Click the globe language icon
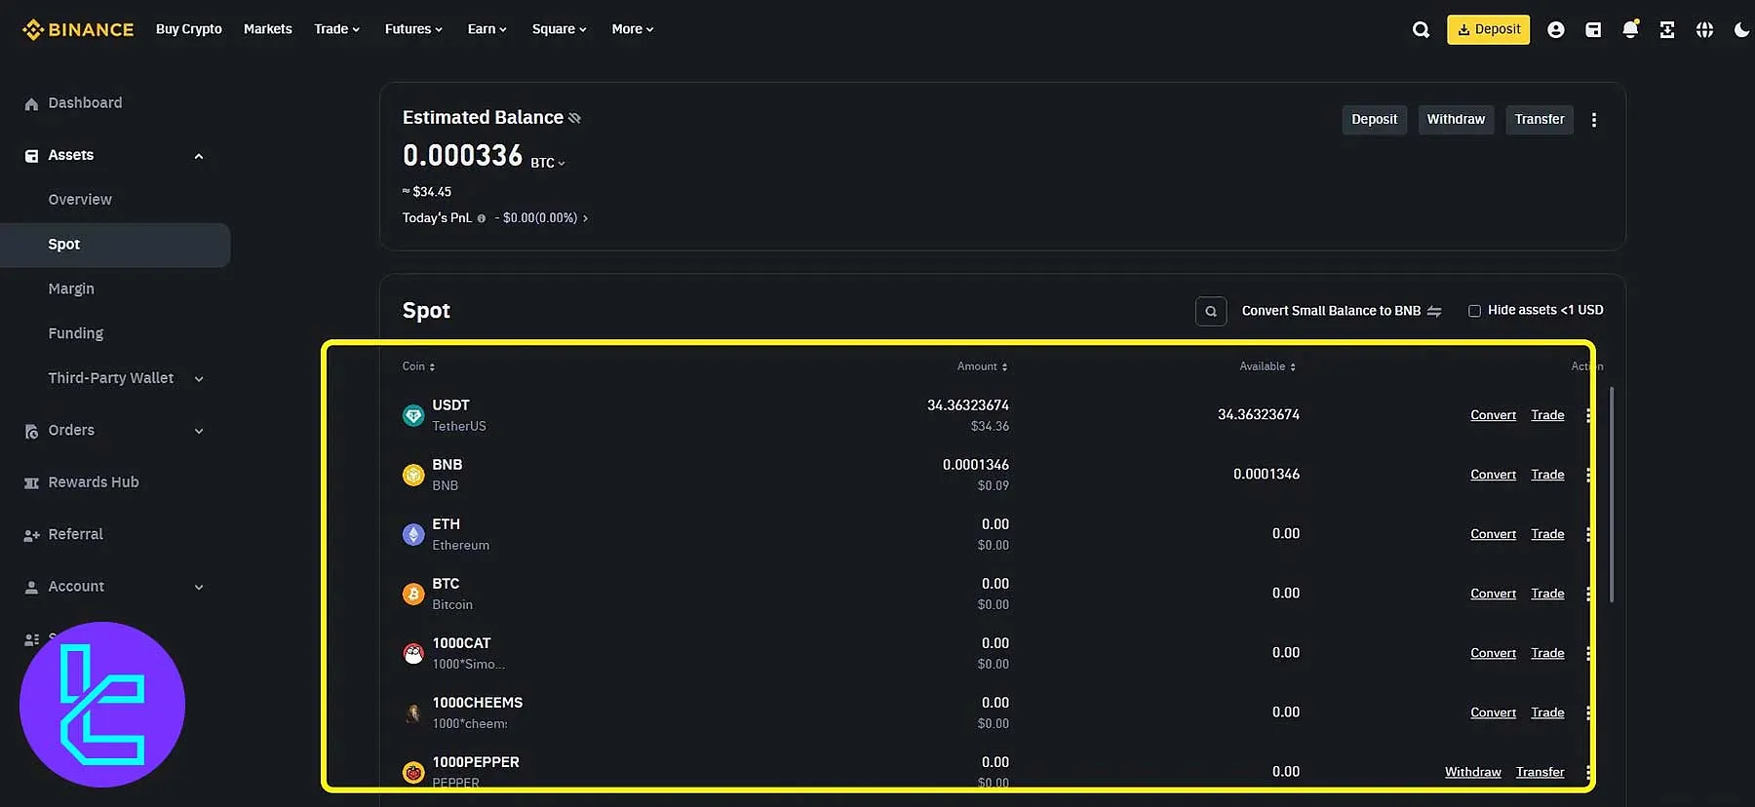The height and width of the screenshot is (807, 1755). click(x=1704, y=29)
